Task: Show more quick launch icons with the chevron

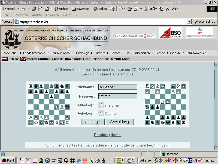Action: tap(111, 159)
